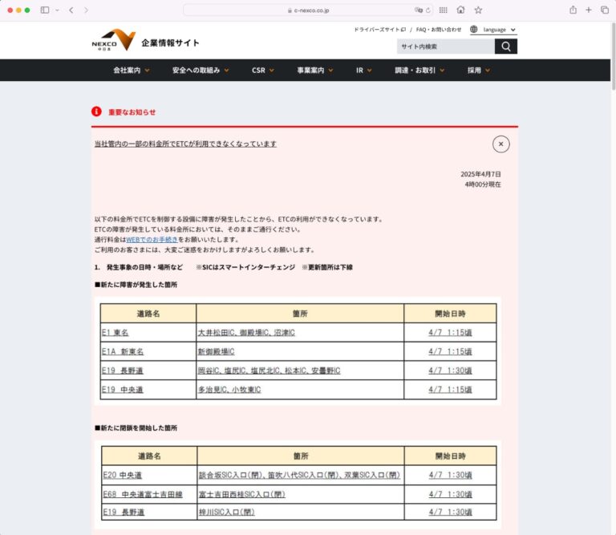616x535 pixels.
Task: Open the ドライバーズサイト link
Action: coord(379,30)
